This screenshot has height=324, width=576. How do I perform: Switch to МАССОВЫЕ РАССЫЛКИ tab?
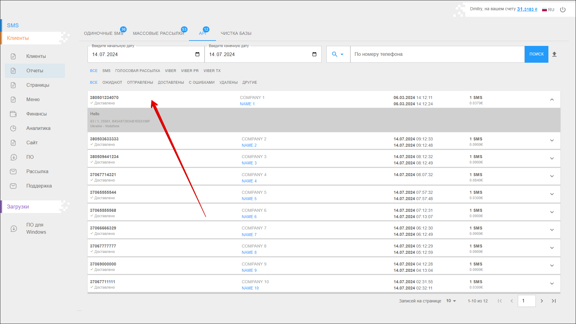point(158,33)
